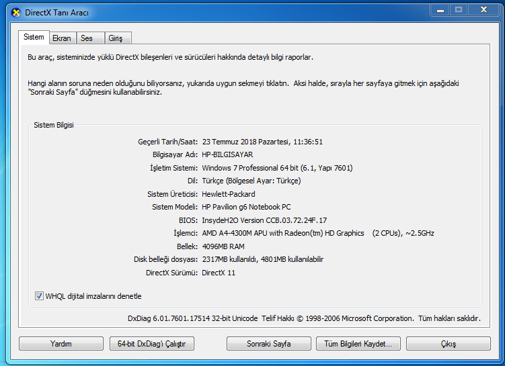Exit with the Çıkış button
Image resolution: width=505 pixels, height=366 pixels.
[x=449, y=344]
